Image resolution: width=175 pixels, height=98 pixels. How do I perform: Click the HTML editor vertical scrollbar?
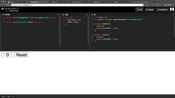(x=59, y=31)
